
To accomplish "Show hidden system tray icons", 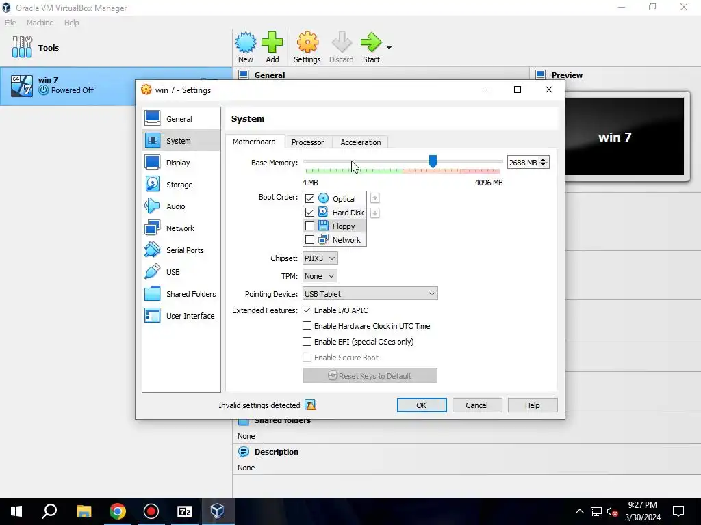I will click(x=579, y=511).
